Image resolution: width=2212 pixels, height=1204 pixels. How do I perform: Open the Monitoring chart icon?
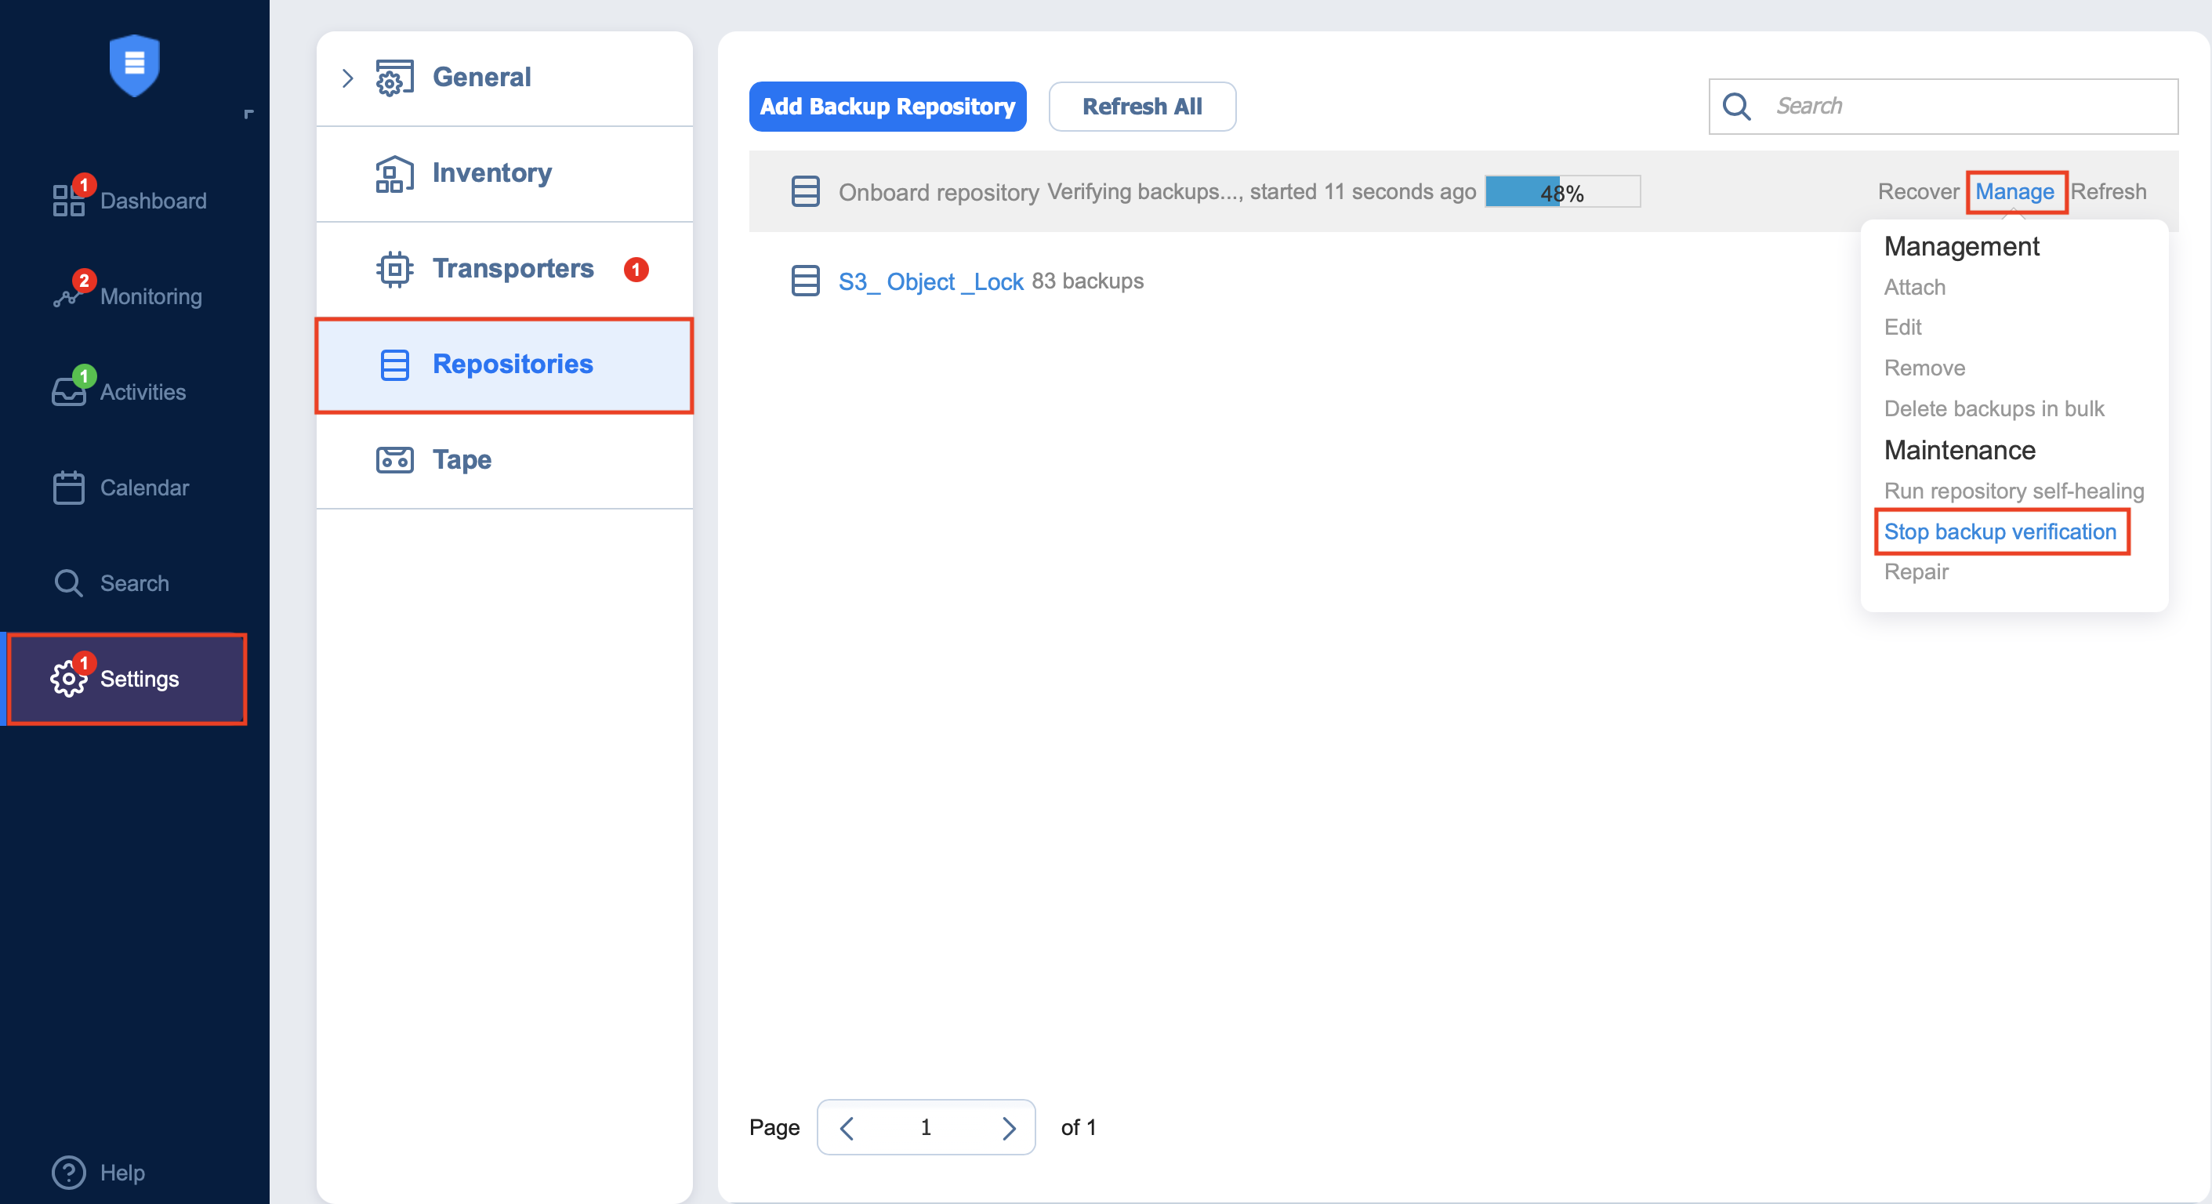coord(67,297)
